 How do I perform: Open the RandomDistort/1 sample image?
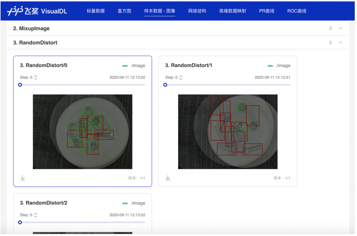pyautogui.click(x=228, y=132)
